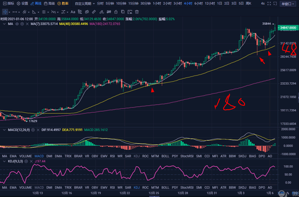Viewport: 299px width, 197px height.
Task: Select the price range measure tool
Action: (63, 12)
